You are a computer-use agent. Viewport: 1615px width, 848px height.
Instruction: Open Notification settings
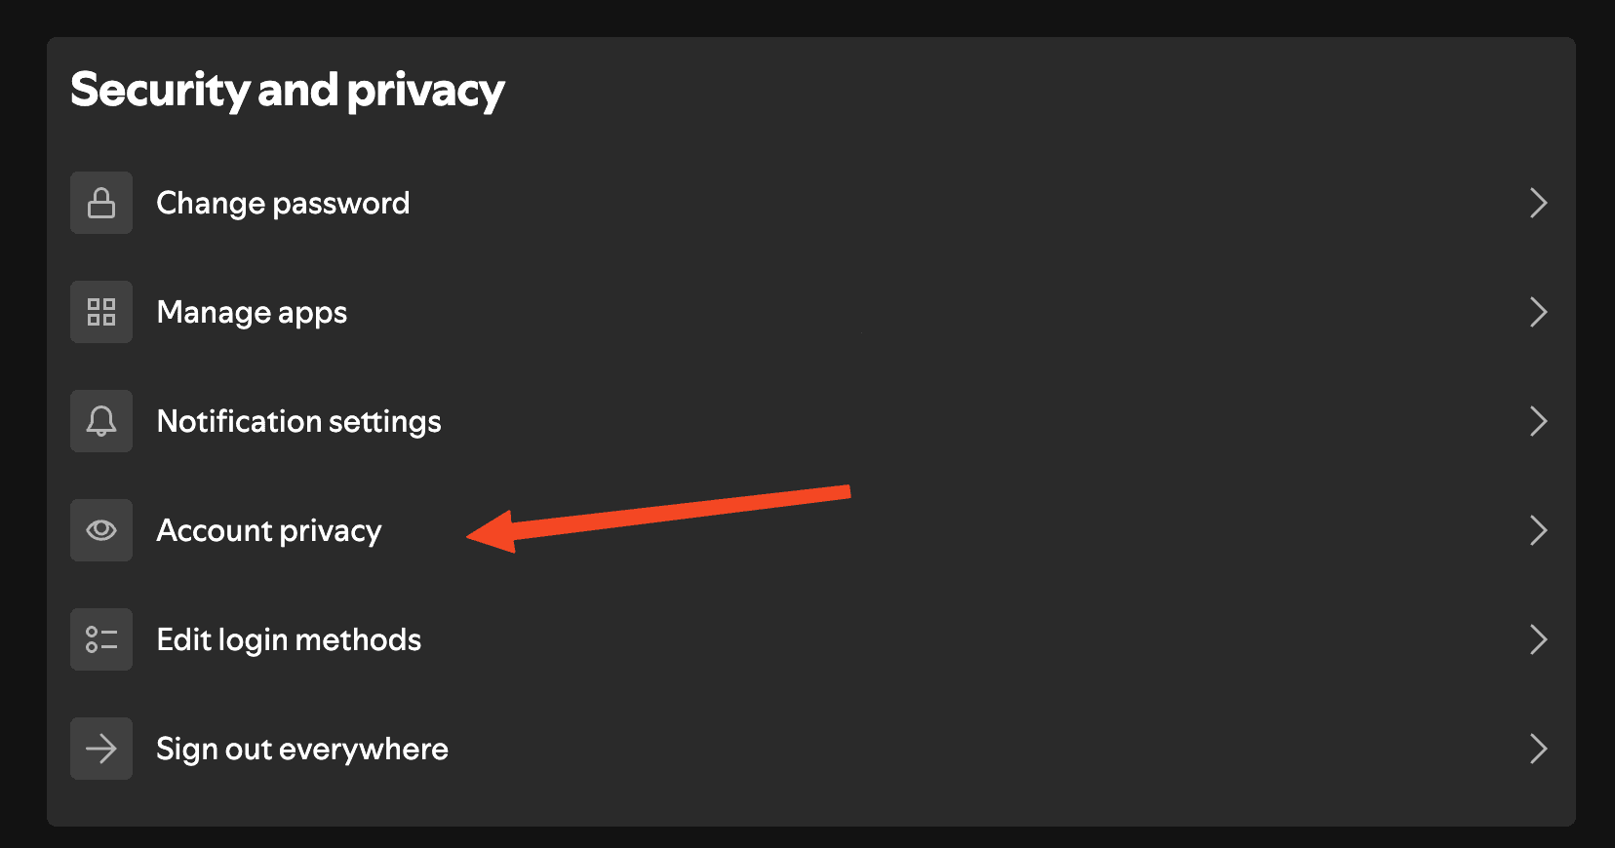pos(298,421)
